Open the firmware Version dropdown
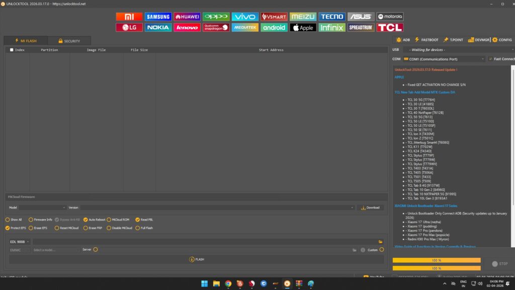The width and height of the screenshot is (515, 290). click(x=217, y=208)
